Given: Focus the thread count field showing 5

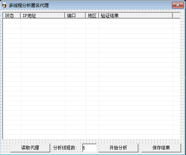Looking at the screenshot, I should pyautogui.click(x=90, y=148).
